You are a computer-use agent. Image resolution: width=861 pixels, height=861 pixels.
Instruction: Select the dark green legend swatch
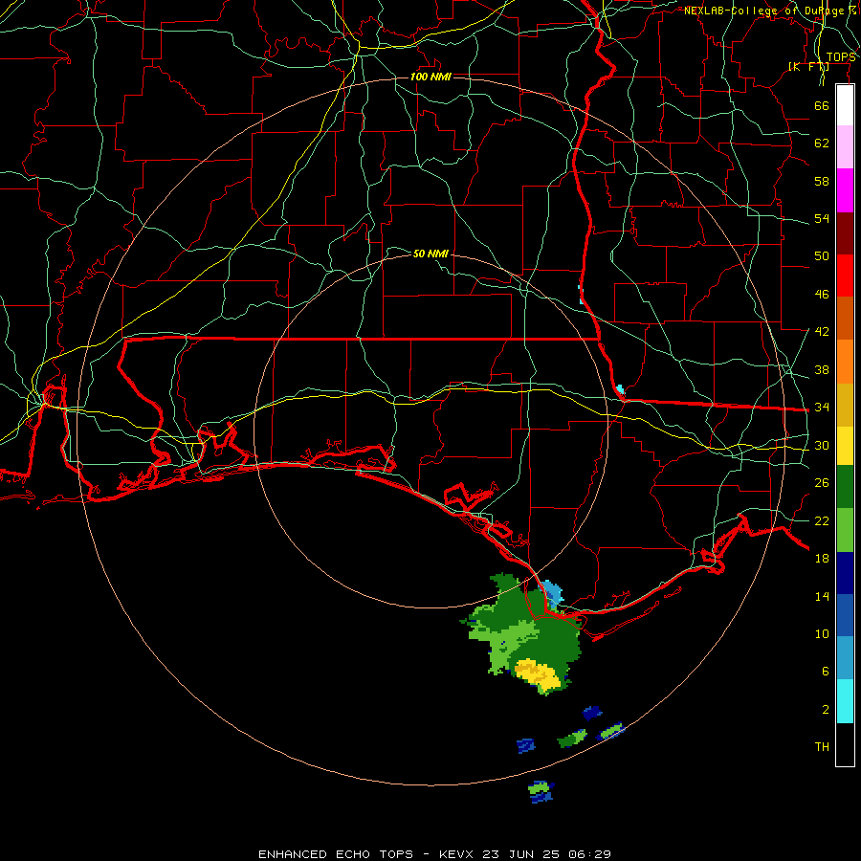(845, 487)
